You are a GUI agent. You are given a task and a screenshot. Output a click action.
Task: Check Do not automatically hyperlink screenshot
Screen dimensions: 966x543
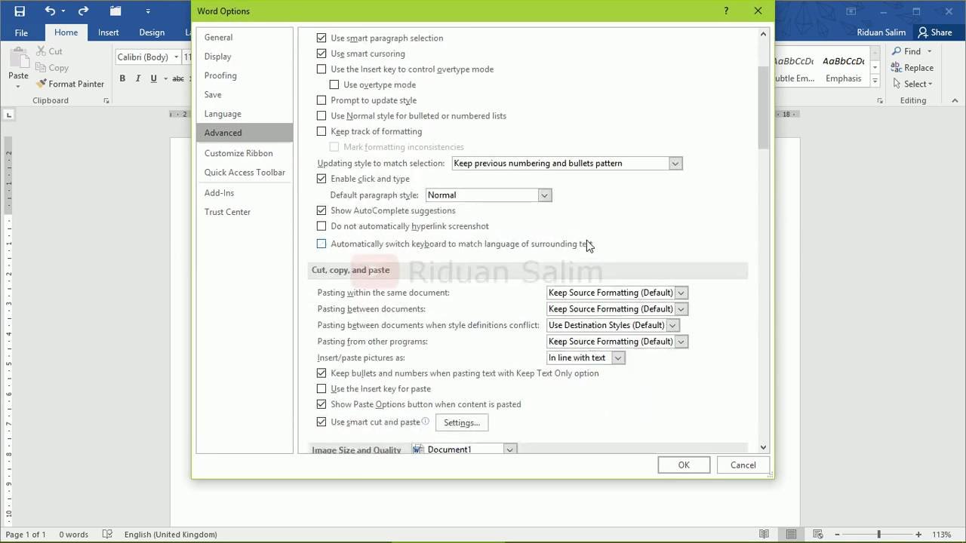[321, 226]
